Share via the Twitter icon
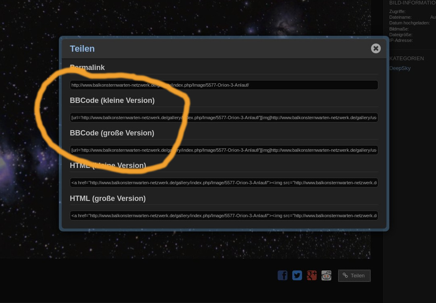 point(297,275)
